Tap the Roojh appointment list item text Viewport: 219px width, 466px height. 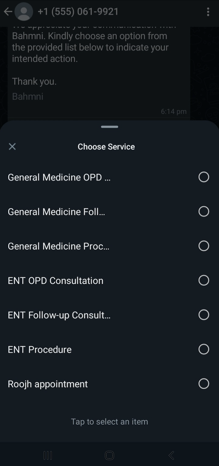[48, 384]
